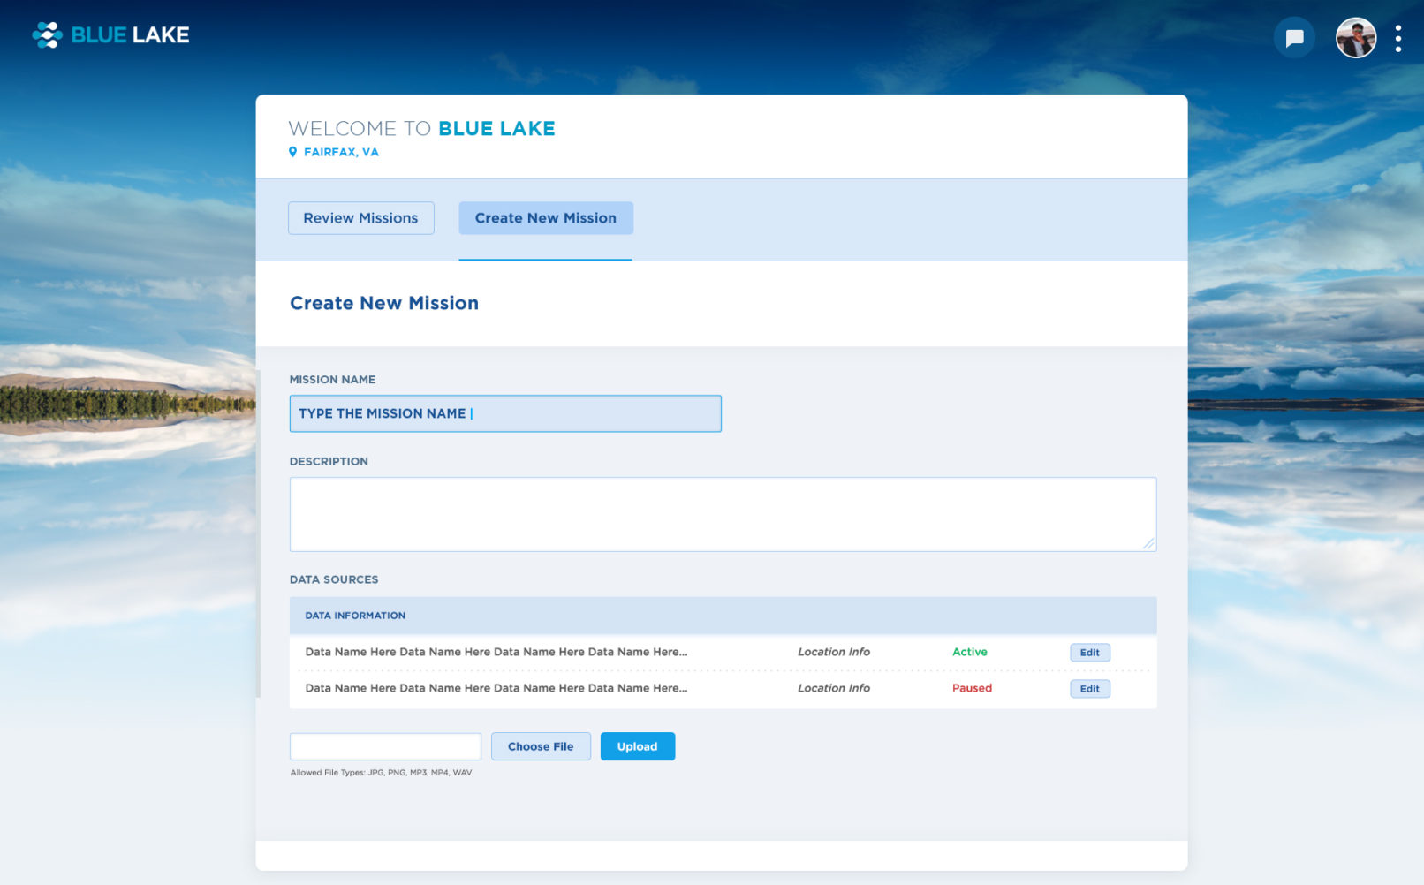This screenshot has width=1424, height=885.
Task: Click the file path input box
Action: click(x=385, y=746)
